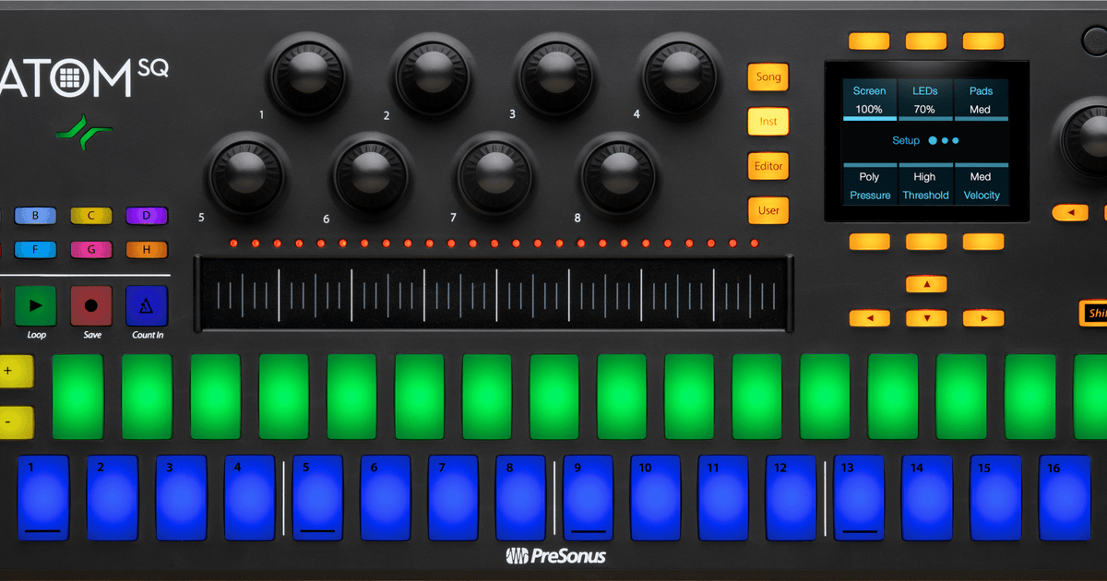Click orange button above LEDs label
Viewport: 1107px width, 581px height.
pyautogui.click(x=926, y=41)
